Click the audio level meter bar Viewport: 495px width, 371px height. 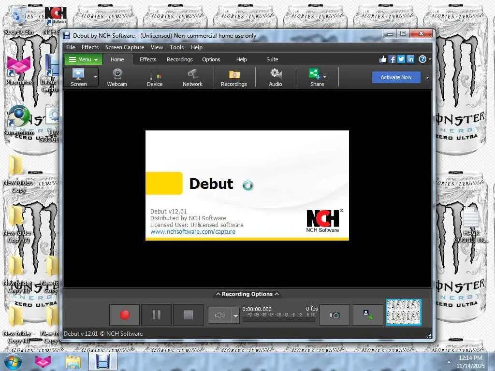coord(278,320)
